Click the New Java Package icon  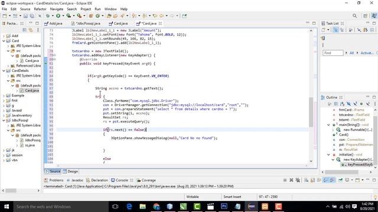[91, 16]
